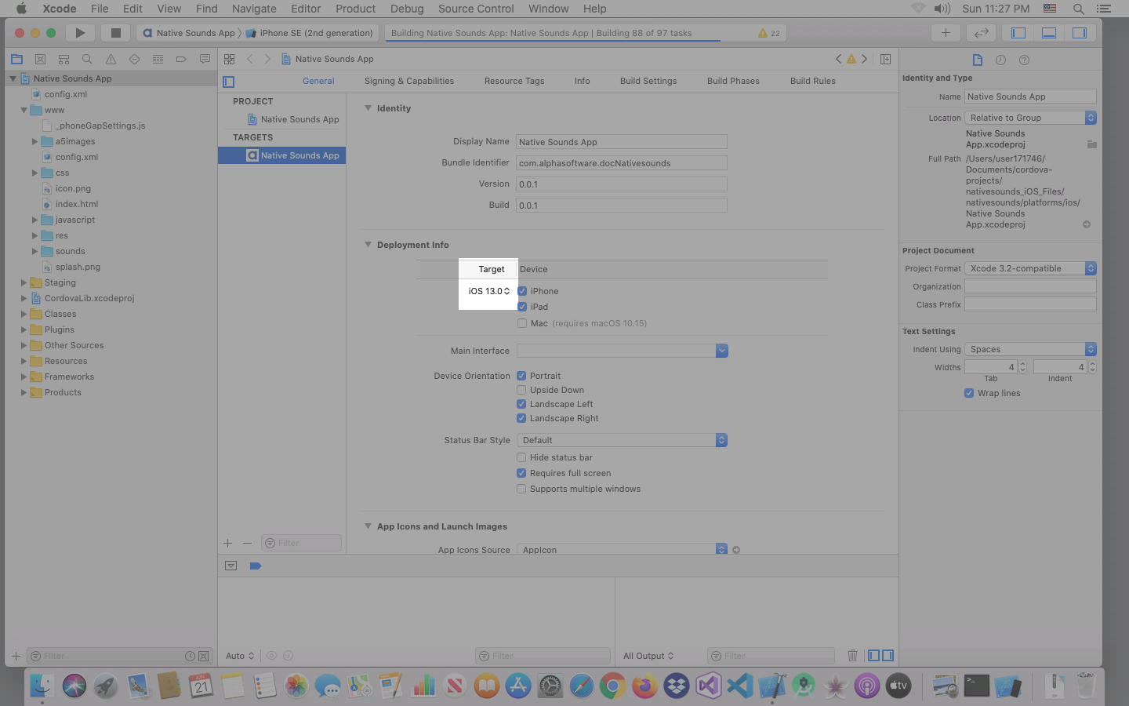Image resolution: width=1129 pixels, height=706 pixels.
Task: Open the File inspector
Action: coord(977,60)
